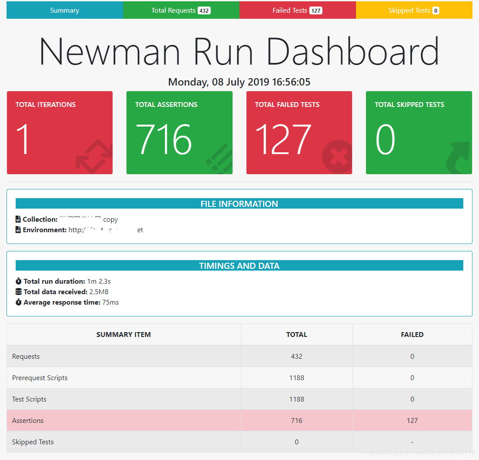This screenshot has width=479, height=460.
Task: Open the Failed Tests tab
Action: click(298, 10)
